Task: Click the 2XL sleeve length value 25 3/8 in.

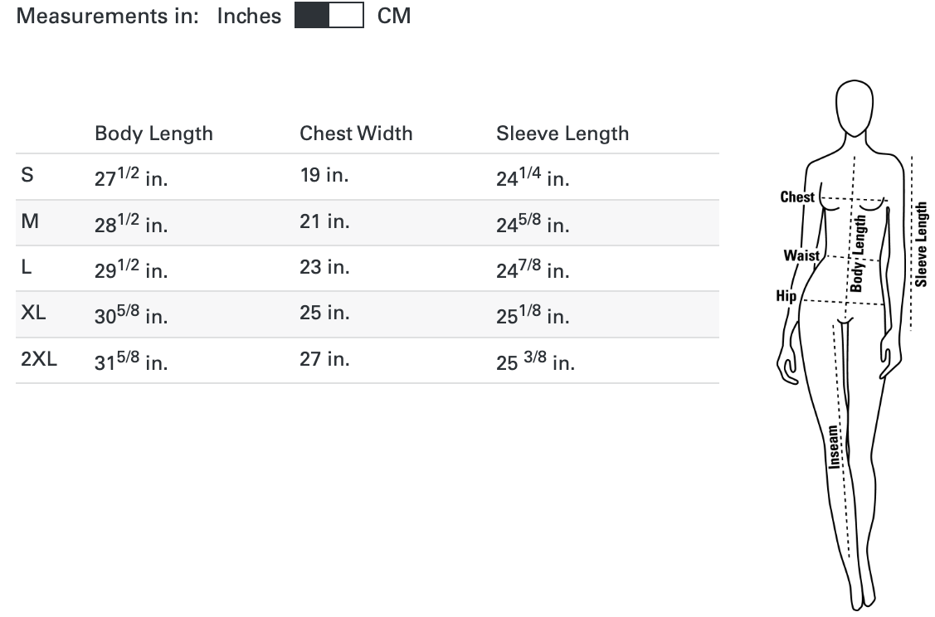Action: point(535,362)
